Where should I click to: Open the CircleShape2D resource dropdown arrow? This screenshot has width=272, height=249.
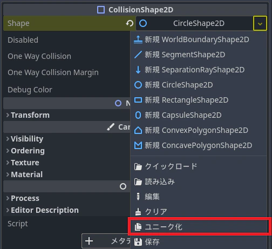pyautogui.click(x=260, y=23)
